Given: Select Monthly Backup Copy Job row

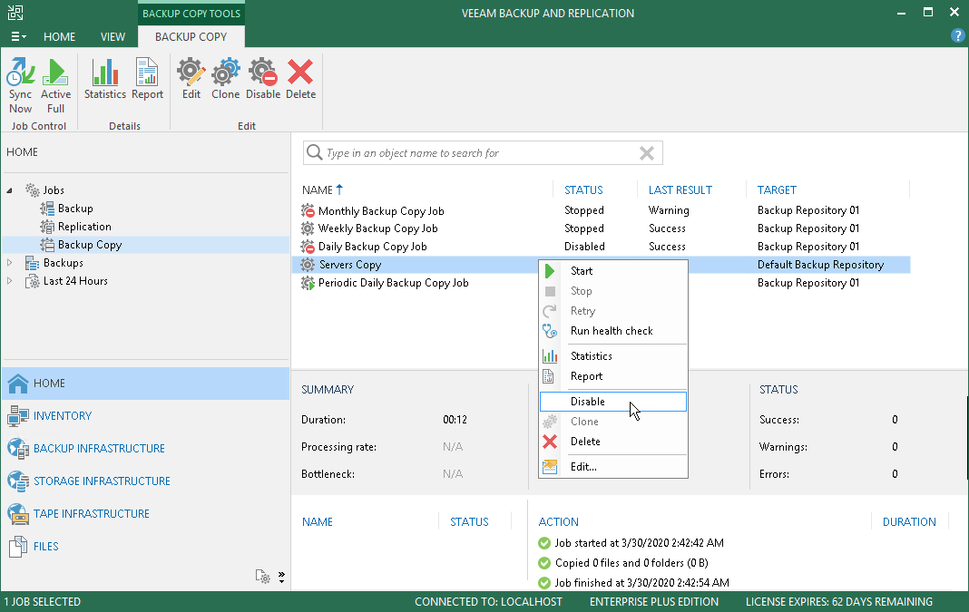Looking at the screenshot, I should 601,210.
